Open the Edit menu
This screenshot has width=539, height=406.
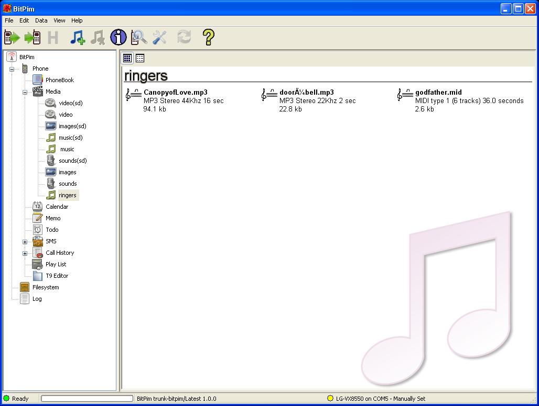24,20
